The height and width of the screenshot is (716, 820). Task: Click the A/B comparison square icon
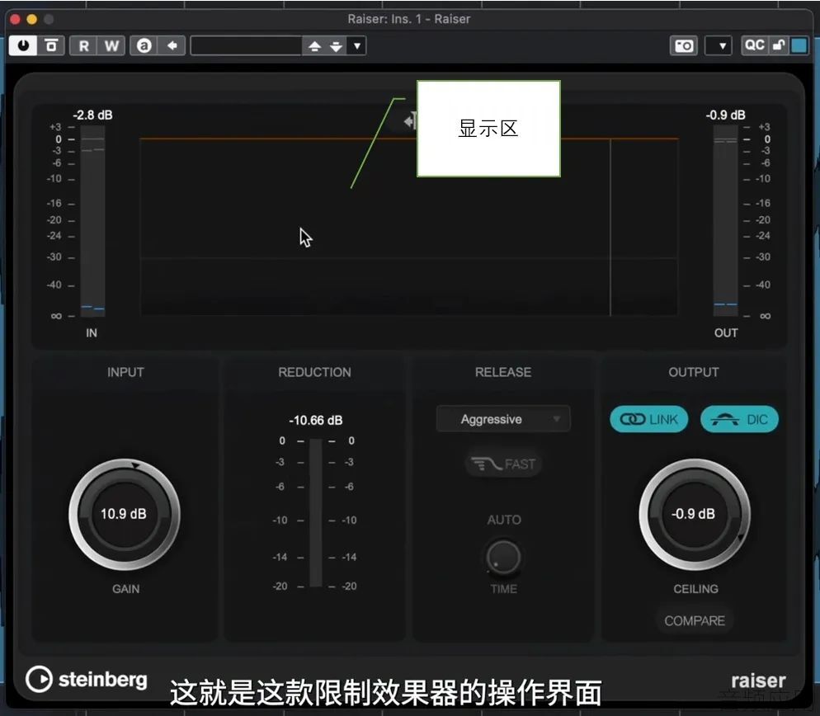(51, 45)
